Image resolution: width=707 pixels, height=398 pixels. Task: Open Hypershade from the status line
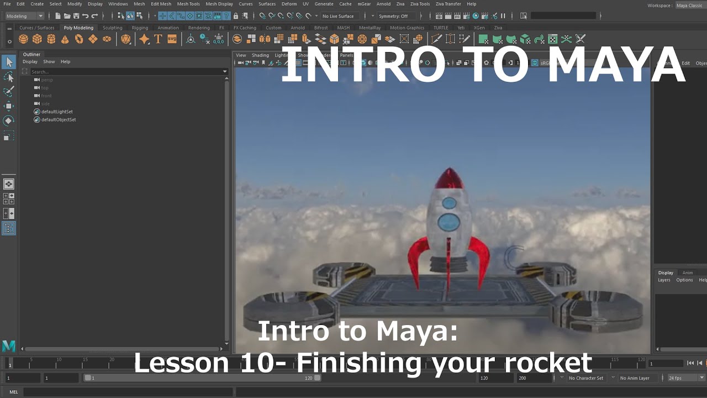click(476, 16)
